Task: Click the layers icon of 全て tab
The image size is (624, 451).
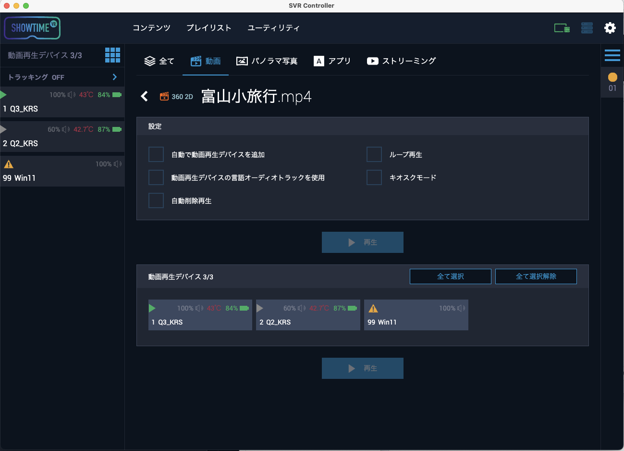Action: click(x=150, y=61)
